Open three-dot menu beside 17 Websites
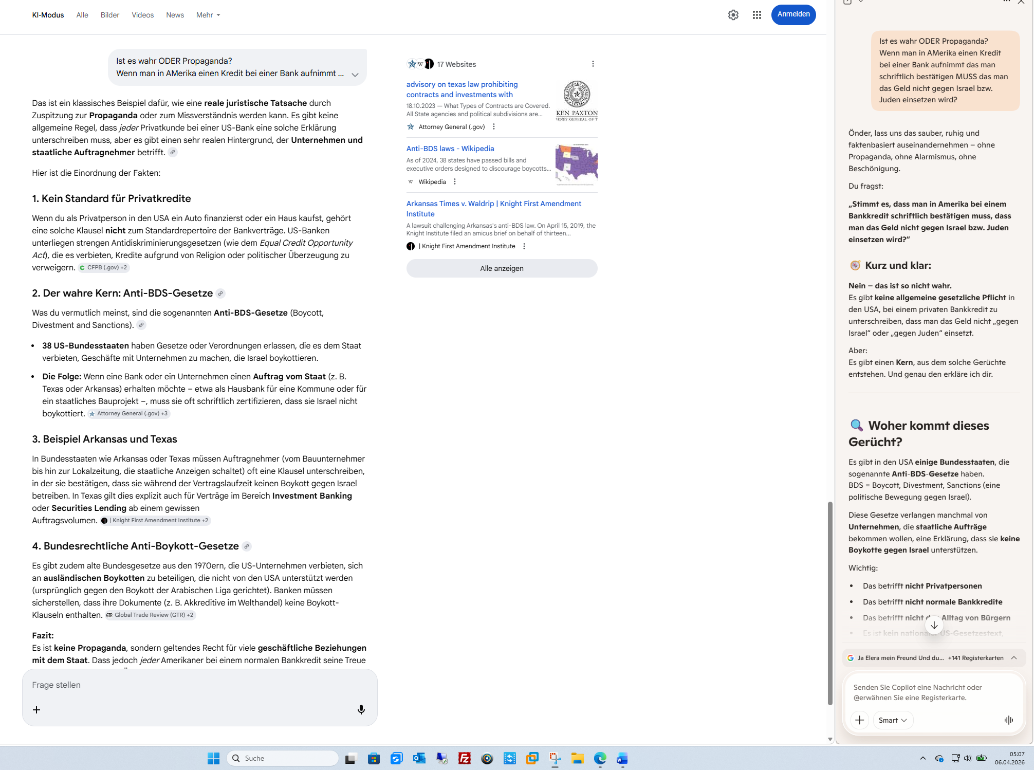The width and height of the screenshot is (1034, 770). tap(593, 64)
